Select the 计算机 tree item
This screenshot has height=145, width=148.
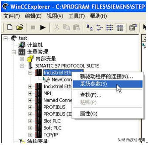coord(35,45)
